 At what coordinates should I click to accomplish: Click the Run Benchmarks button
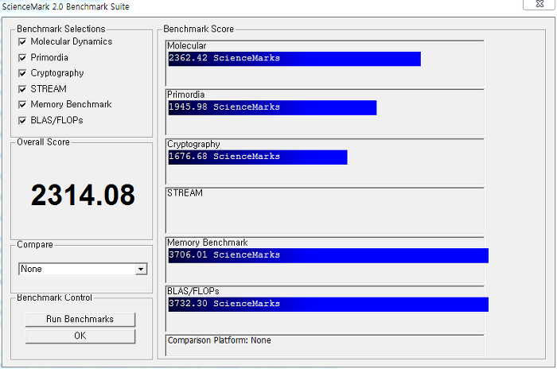[x=80, y=319]
